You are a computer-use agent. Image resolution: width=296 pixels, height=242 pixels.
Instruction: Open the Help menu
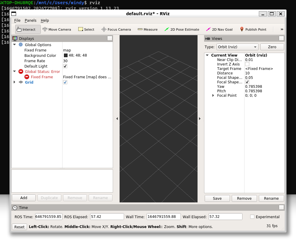[45, 21]
